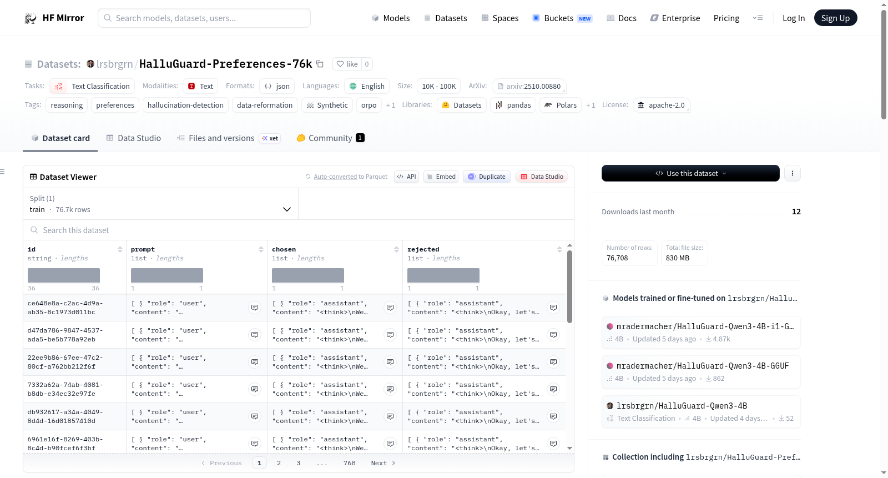Show the one additional hidden library

[591, 105]
